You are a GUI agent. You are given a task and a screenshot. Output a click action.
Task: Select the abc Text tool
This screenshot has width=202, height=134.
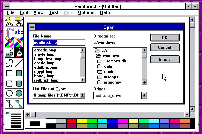[19, 32]
